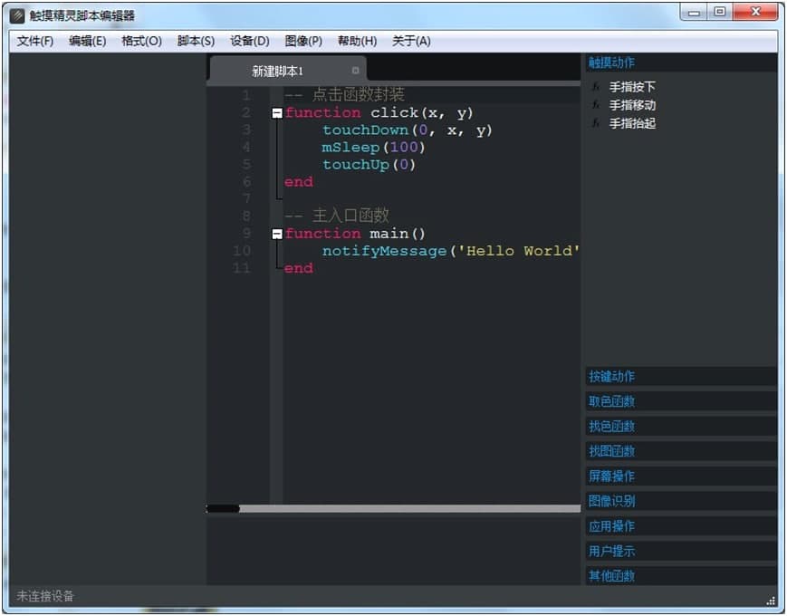Switch to the 新建脚本1 tab
Viewport: 787px width, 616px height.
click(278, 72)
